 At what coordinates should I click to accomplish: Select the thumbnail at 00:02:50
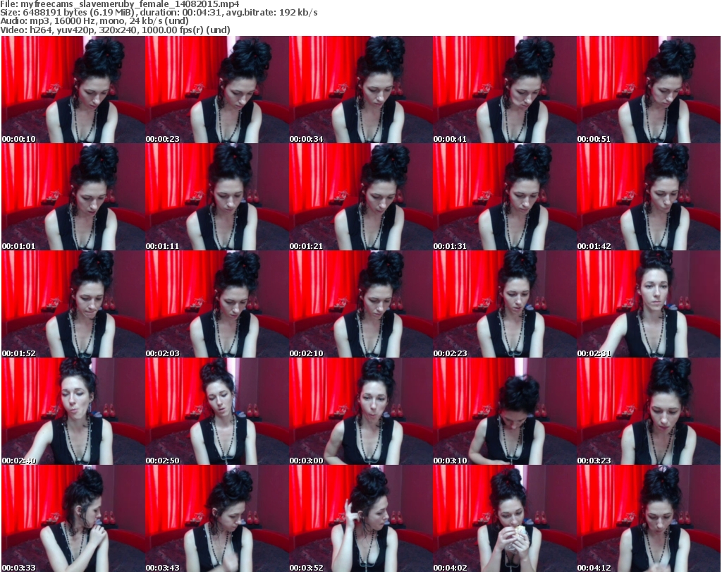(x=217, y=411)
